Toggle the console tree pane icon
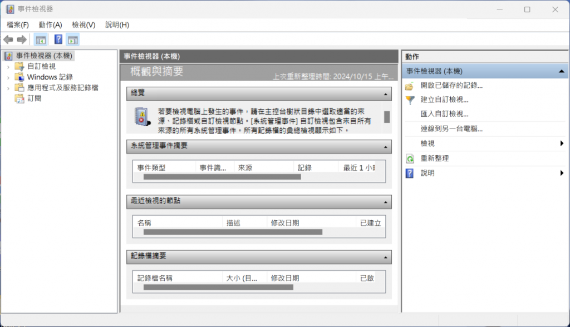 [x=41, y=39]
